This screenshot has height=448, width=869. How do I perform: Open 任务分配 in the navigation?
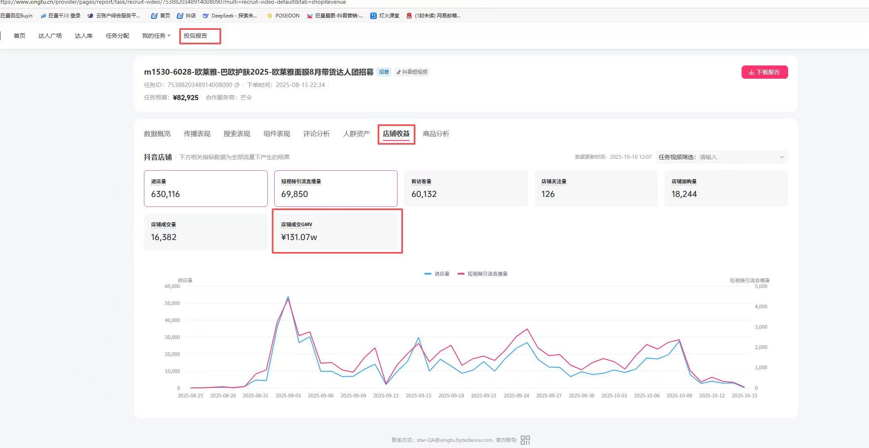tap(117, 36)
